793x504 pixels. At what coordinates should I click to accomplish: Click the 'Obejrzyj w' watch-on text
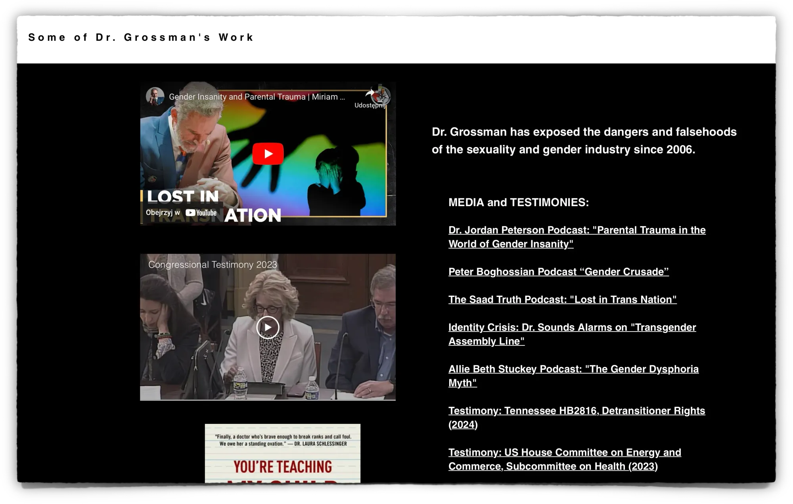(163, 213)
